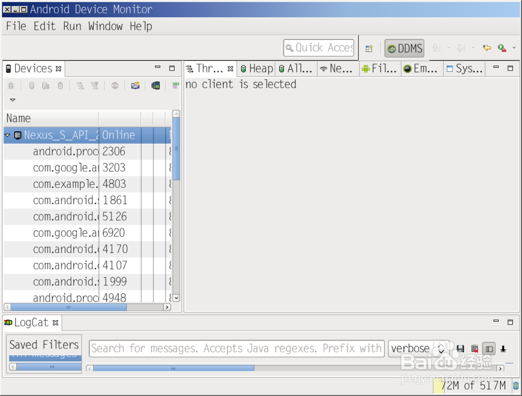The width and height of the screenshot is (522, 396).
Task: Switch to the File Explorer tab
Action: click(x=379, y=68)
